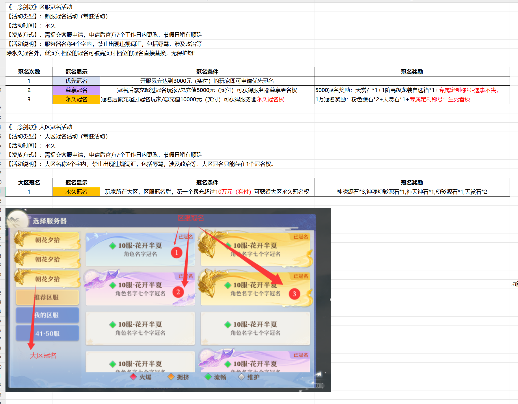The height and width of the screenshot is (404, 518).
Task: Click the 《一念剑歌》区服冠名活动 title cell
Action: (x=40, y=7)
